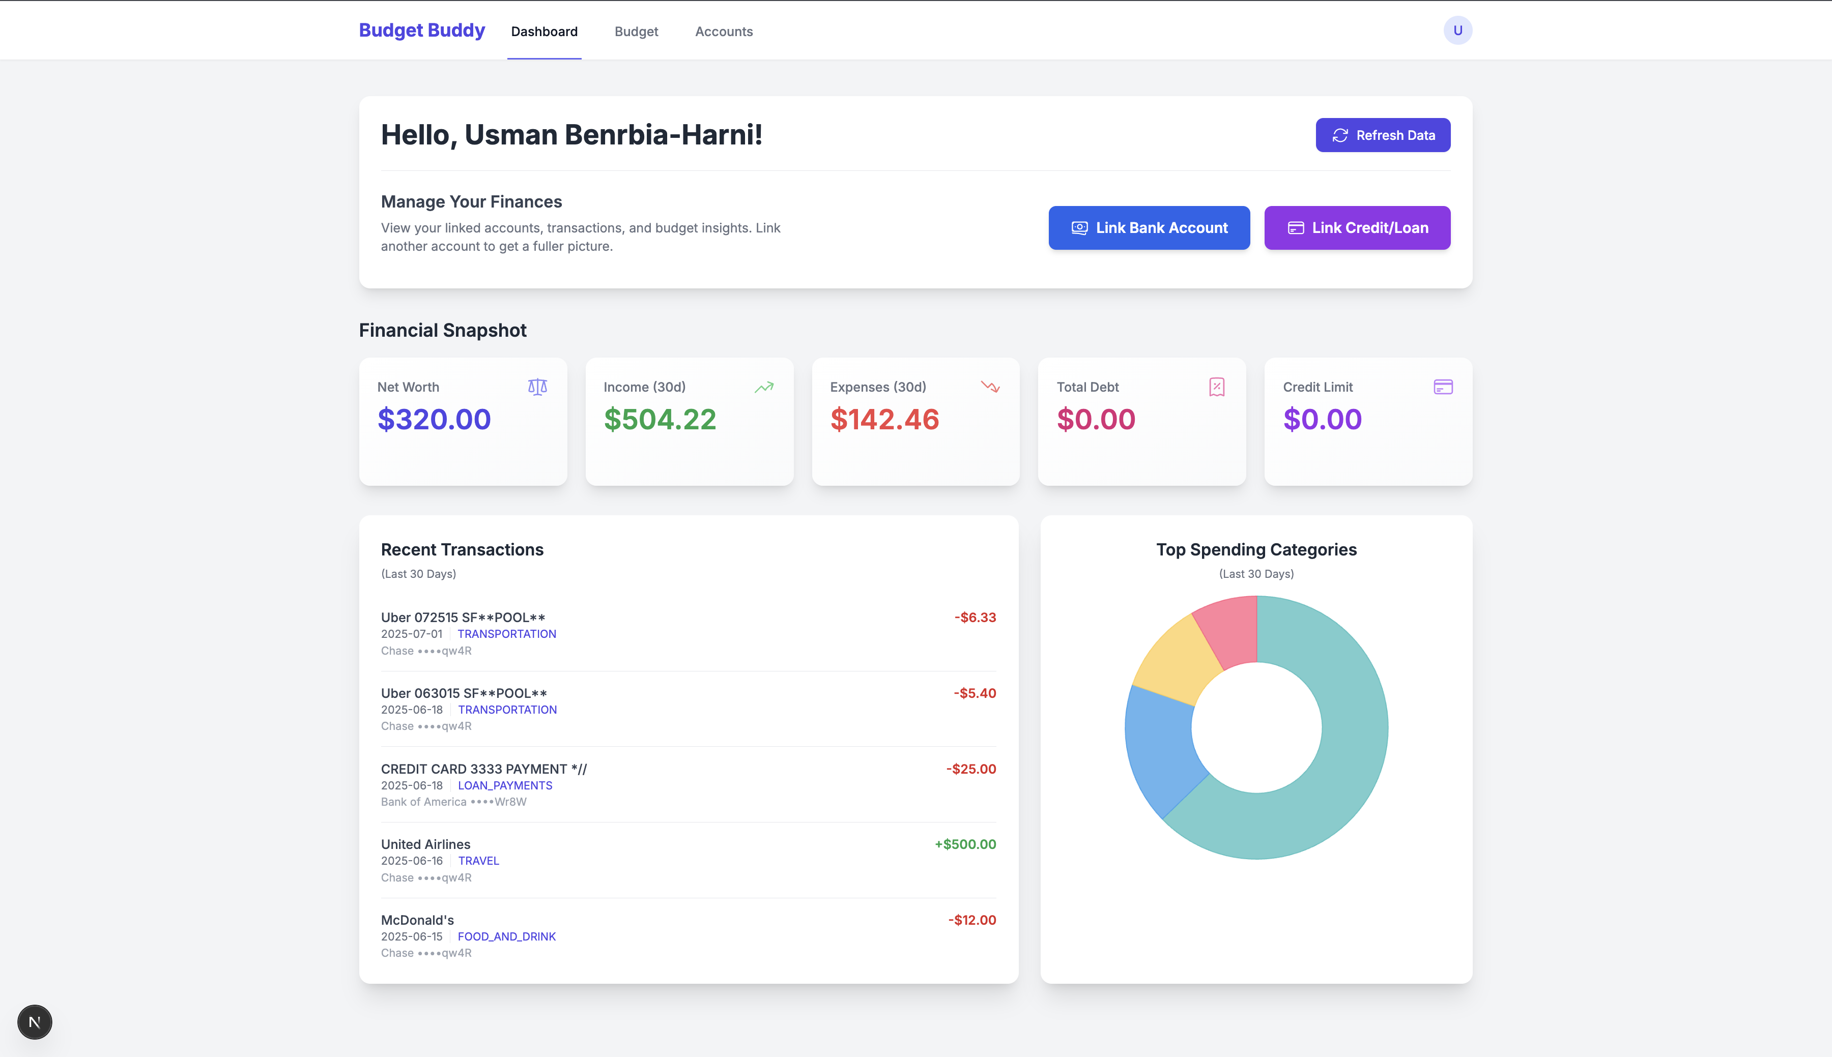Click the Next.js dev tools badge

click(x=34, y=1022)
